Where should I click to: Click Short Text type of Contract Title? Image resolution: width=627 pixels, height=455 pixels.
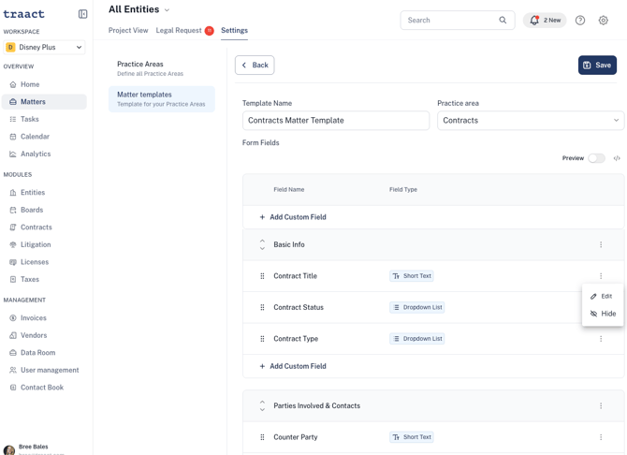click(412, 276)
